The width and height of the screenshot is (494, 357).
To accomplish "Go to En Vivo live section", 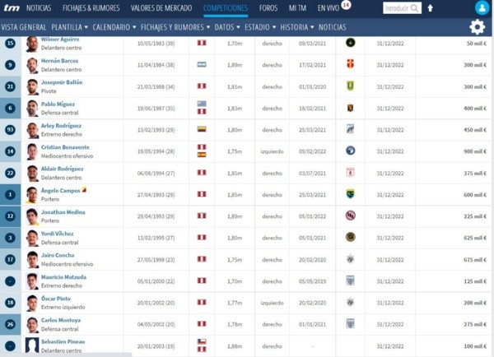I will pyautogui.click(x=329, y=8).
